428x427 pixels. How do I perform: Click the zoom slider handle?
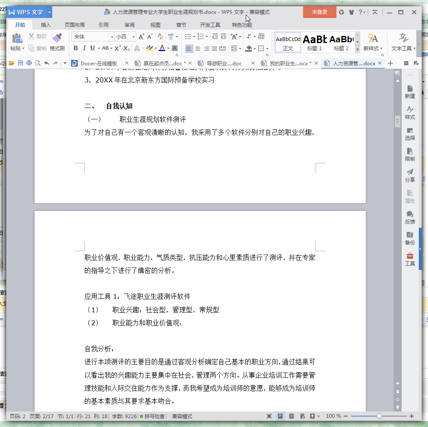point(379,416)
